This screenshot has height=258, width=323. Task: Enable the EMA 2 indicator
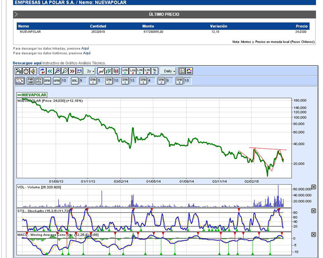click(109, 81)
